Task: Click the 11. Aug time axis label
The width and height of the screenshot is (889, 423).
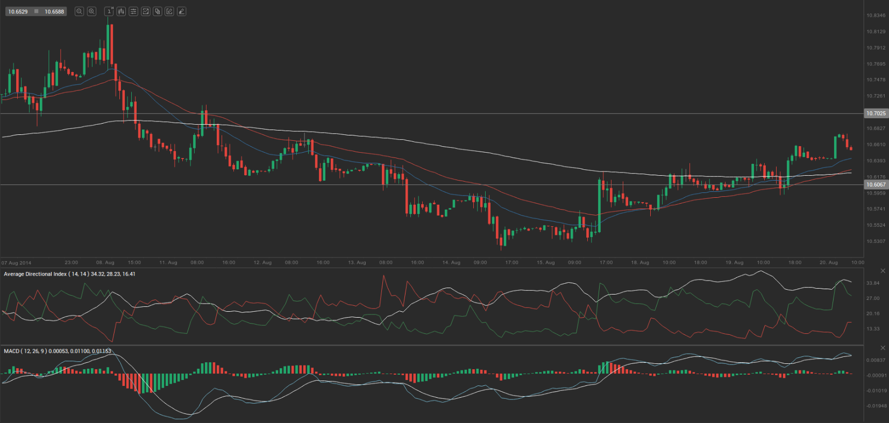Action: click(168, 263)
